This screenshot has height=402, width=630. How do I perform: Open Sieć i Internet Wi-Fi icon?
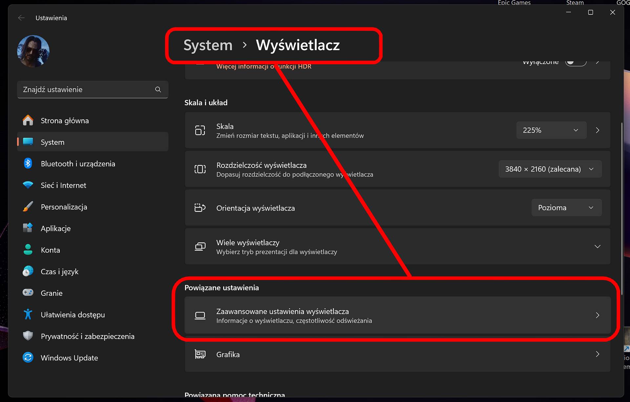tap(28, 185)
